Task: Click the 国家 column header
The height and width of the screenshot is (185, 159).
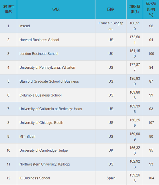Action: pyautogui.click(x=111, y=9)
